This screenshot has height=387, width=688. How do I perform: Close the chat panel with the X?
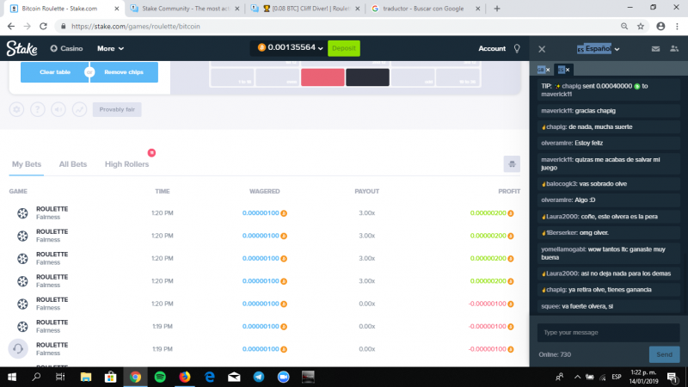[542, 49]
